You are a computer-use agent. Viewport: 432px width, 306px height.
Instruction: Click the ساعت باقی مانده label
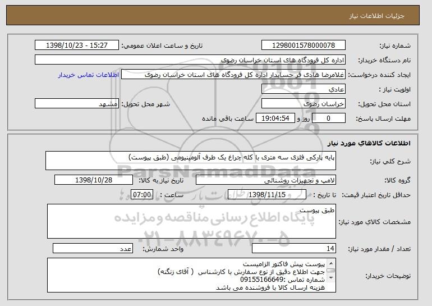[x=228, y=118]
